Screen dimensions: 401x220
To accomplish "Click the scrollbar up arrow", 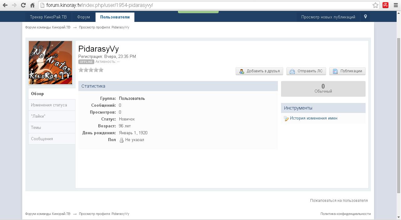I will (x=399, y=13).
